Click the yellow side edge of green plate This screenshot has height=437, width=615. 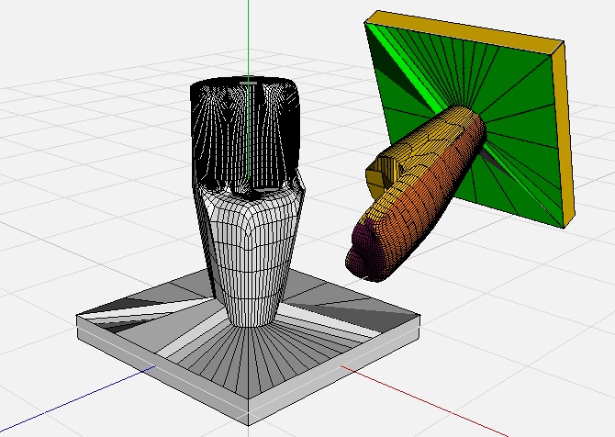[565, 133]
